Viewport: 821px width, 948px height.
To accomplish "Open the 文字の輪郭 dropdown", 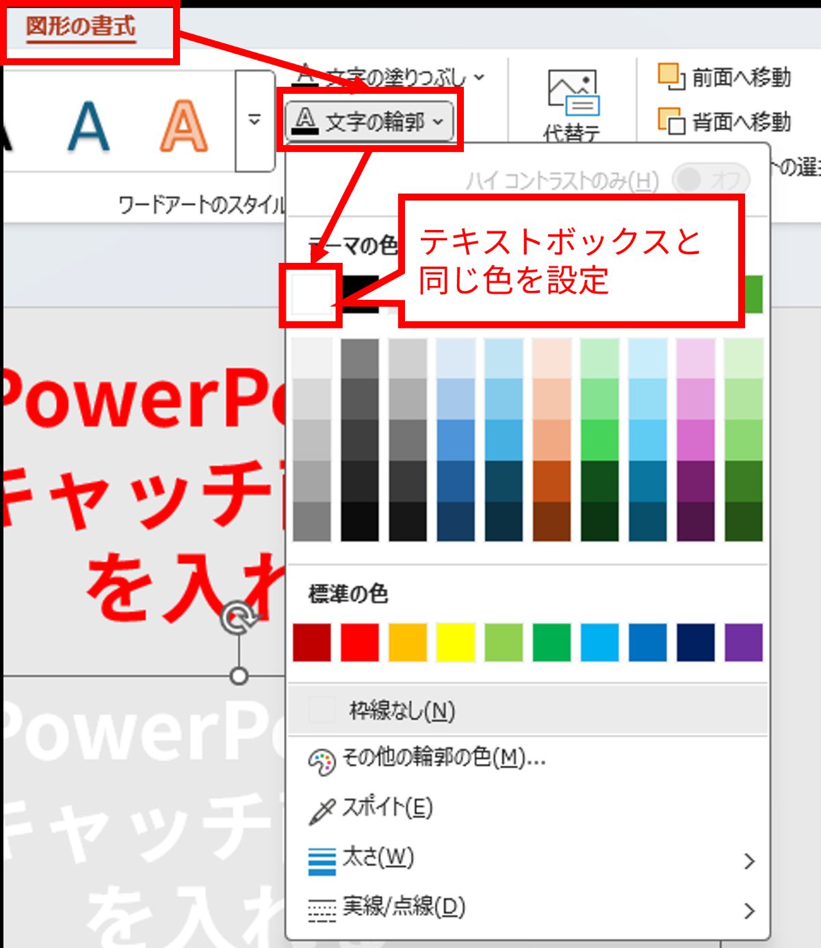I will pos(370,122).
